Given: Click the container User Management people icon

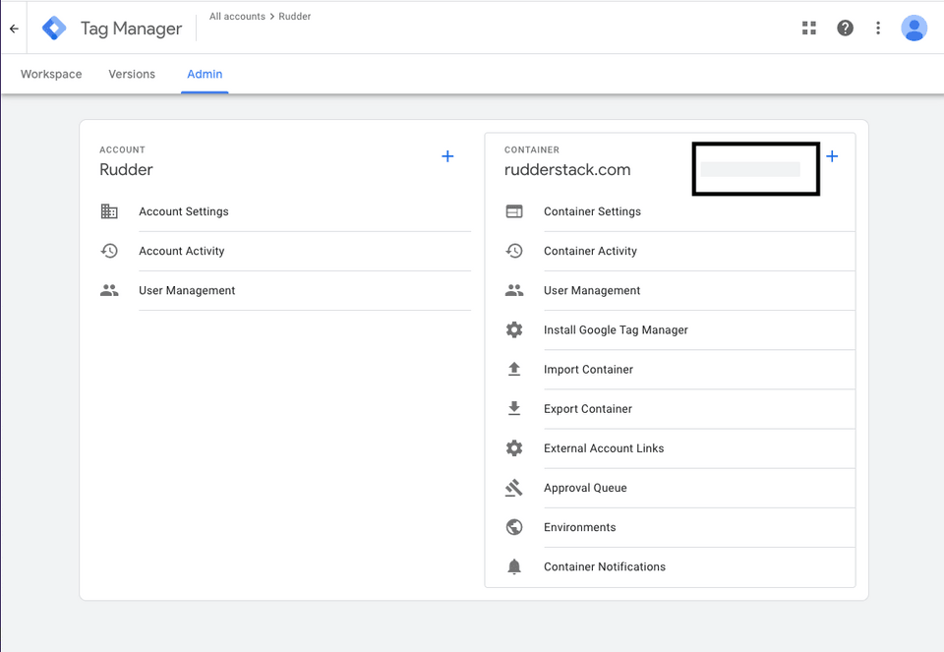Looking at the screenshot, I should tap(514, 290).
